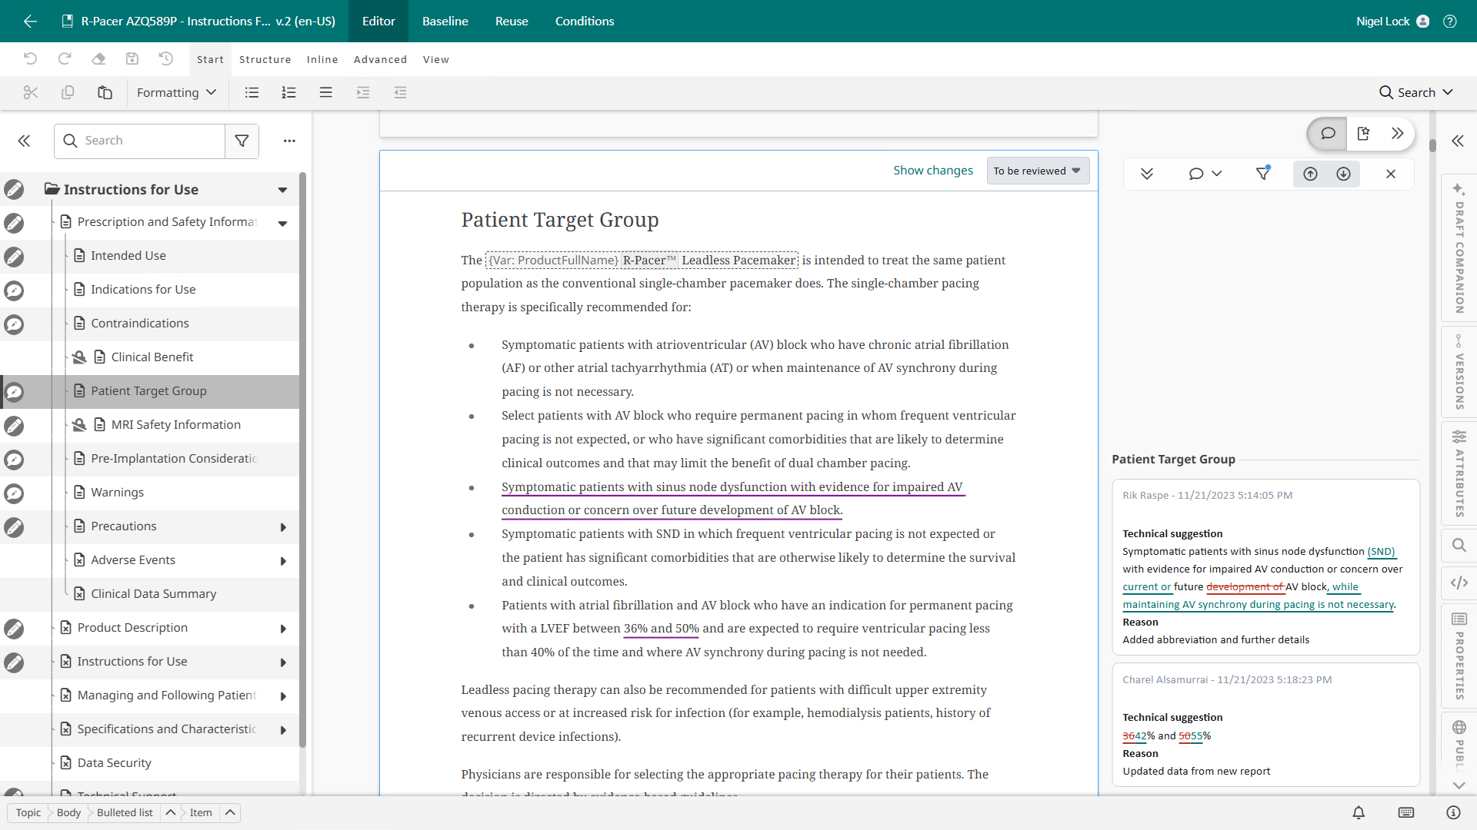Insert a numbered list
Screen dimensions: 1477x830
(x=288, y=92)
